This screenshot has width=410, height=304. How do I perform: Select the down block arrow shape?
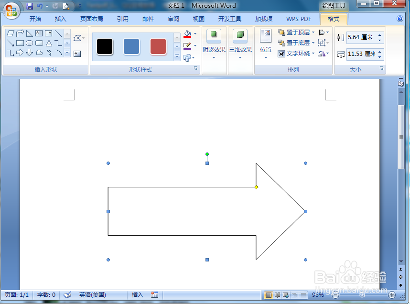click(x=30, y=53)
